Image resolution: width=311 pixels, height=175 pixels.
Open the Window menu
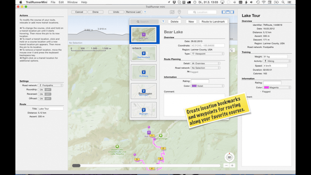click(73, 2)
